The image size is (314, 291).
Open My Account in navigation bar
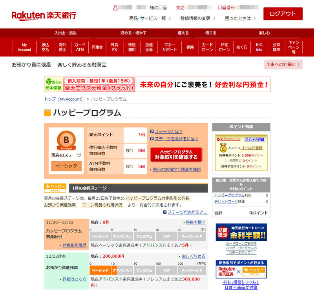pos(24,47)
